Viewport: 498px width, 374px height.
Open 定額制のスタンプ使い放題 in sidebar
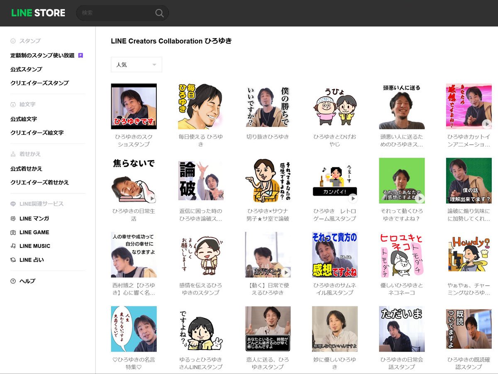(42, 55)
